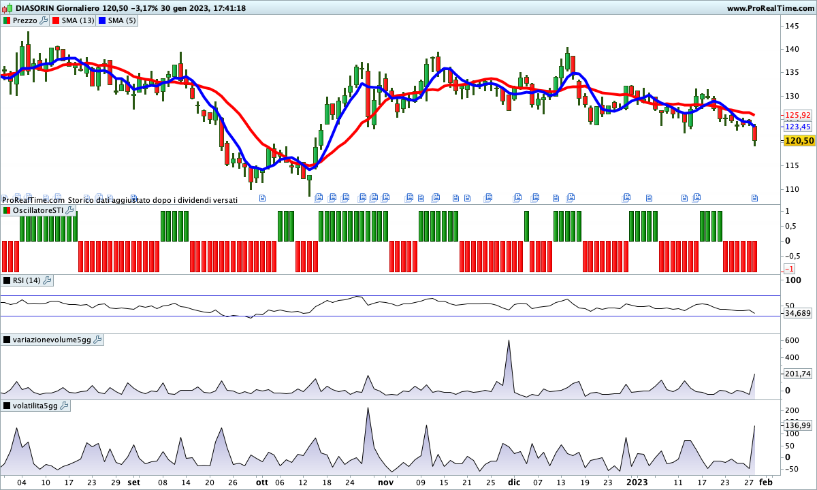Open the wrench settings next to Prezzo
Image resolution: width=817 pixels, height=490 pixels.
coord(44,20)
